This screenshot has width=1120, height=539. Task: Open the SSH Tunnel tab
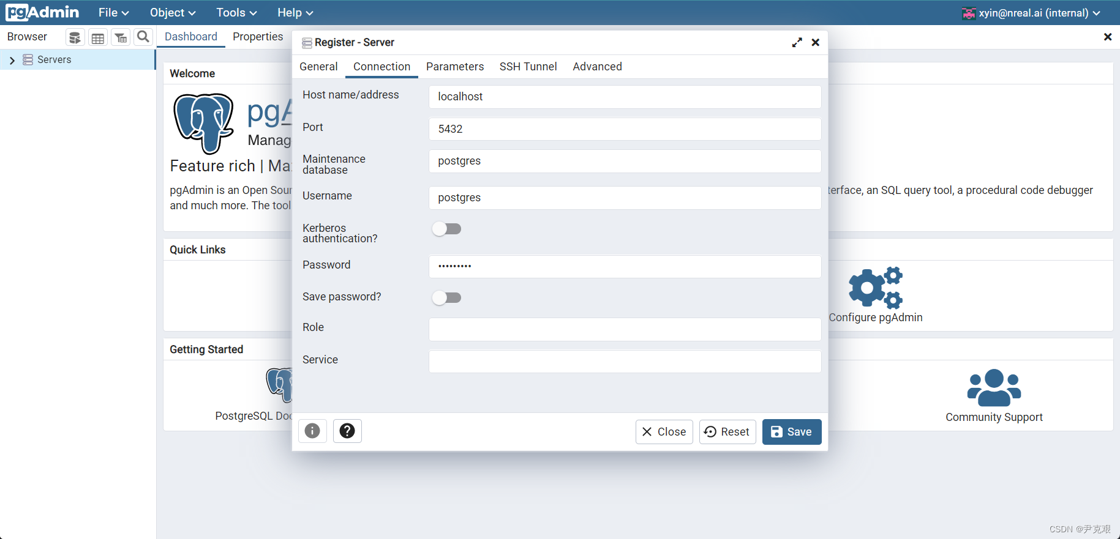[528, 67]
